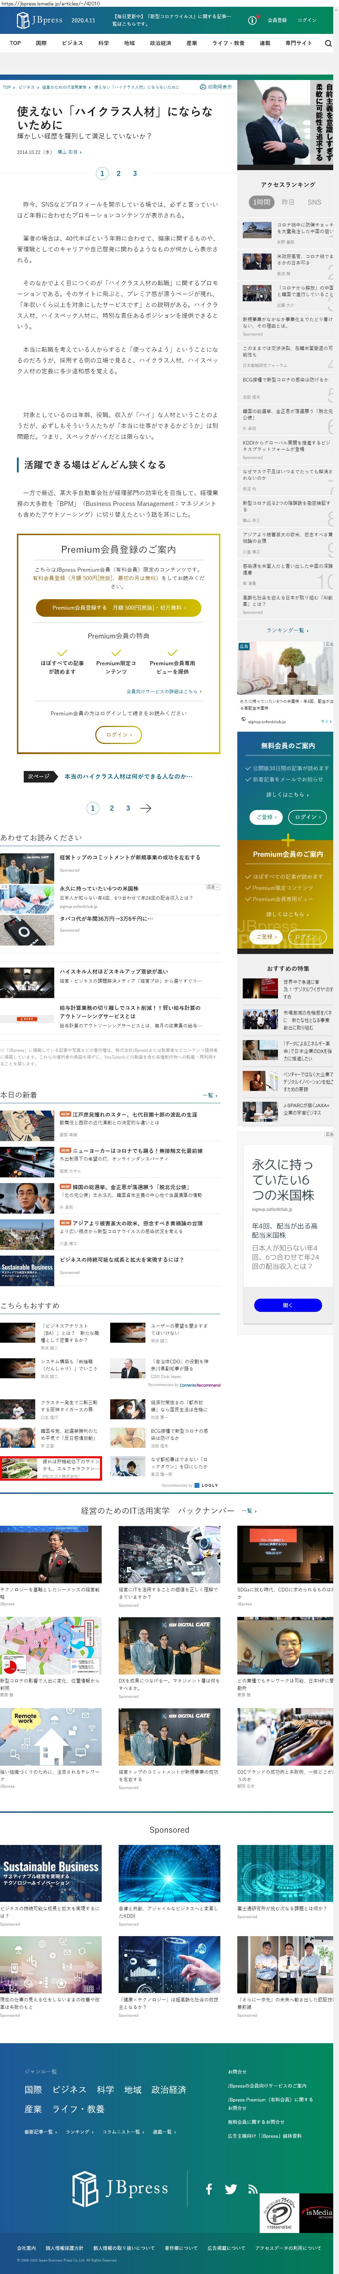Open the ビジネス menu in navigation bar
Screen dimensions: 339x2274
(x=73, y=42)
